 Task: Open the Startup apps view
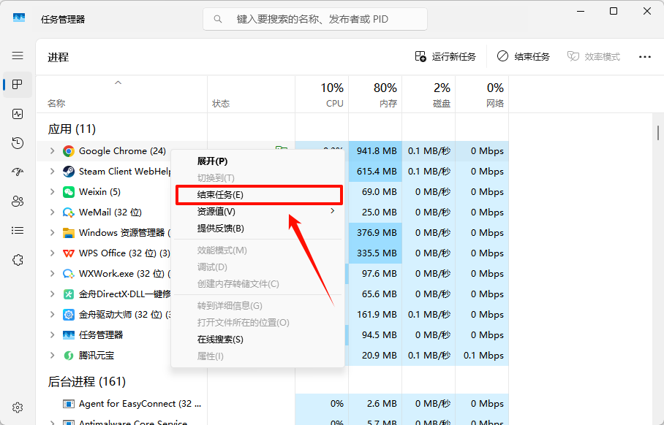(16, 172)
